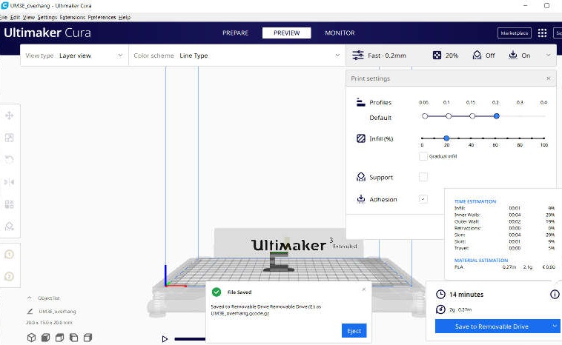
Task: Select the Scale tool in left toolbar
Action: click(10, 138)
